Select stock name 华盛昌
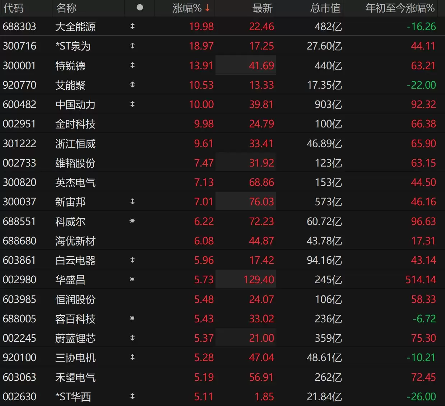Viewport: 445px width, 406px height. click(x=70, y=280)
